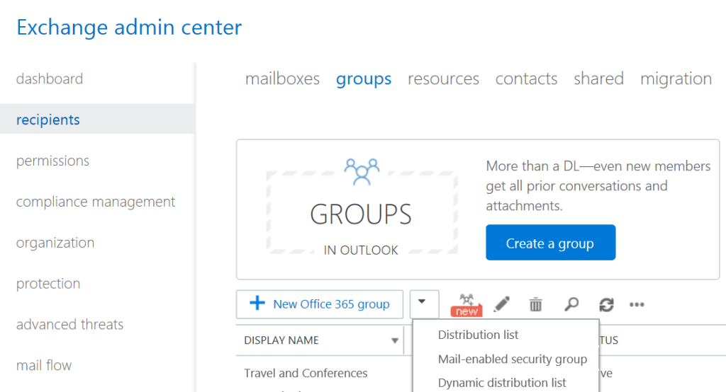726x392 pixels.
Task: Click the pencil edit icon
Action: point(501,304)
